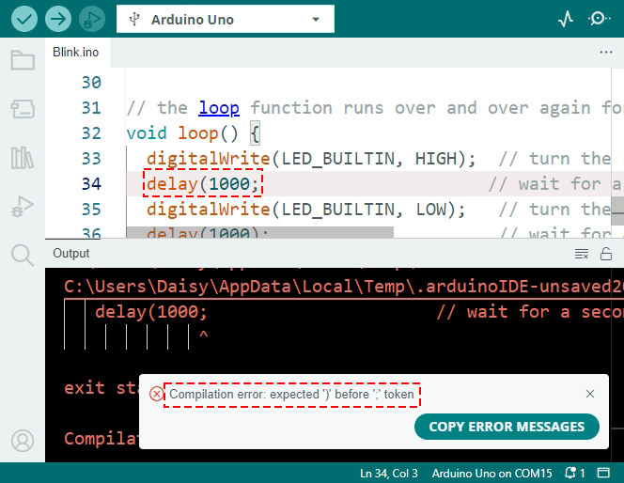Follow the 'loop' link in the comment
Viewport: 624px width, 483px height.
219,108
